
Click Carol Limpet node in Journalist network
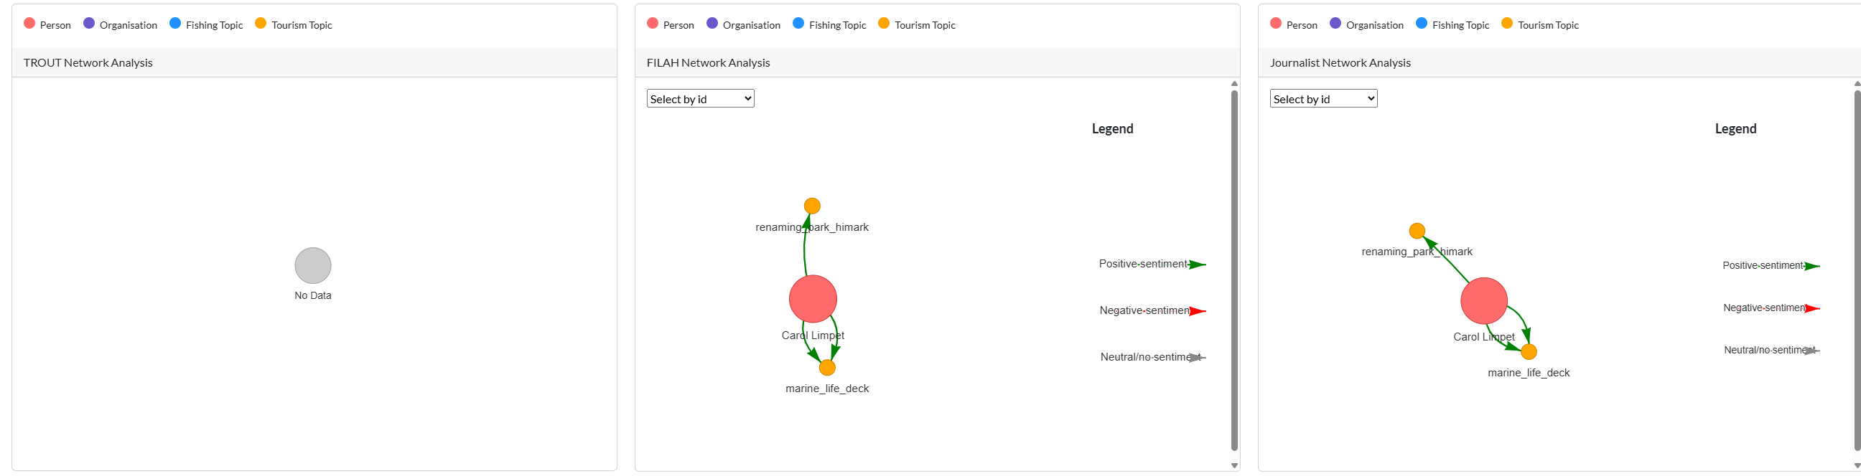(x=1484, y=301)
